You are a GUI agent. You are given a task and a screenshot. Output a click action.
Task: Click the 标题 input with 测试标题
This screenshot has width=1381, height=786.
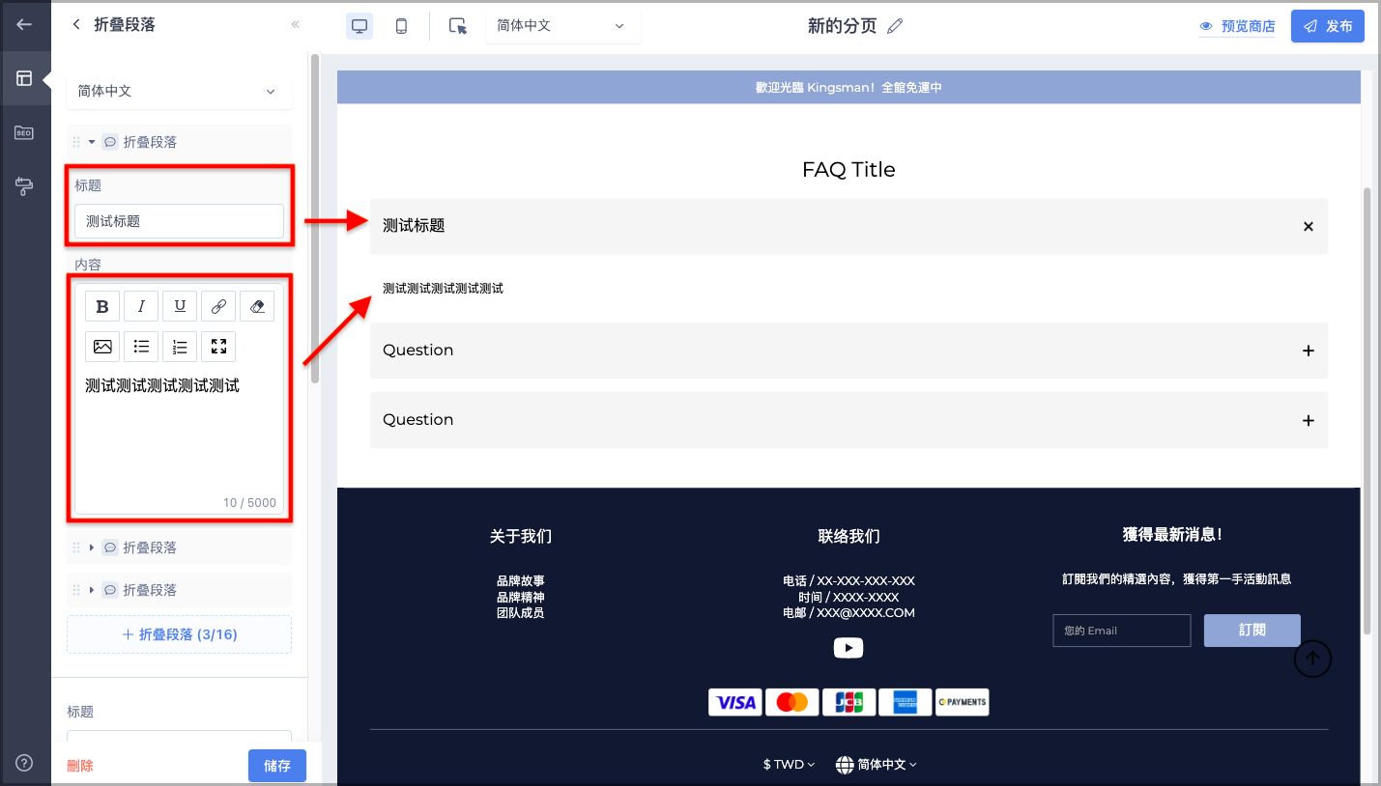179,221
